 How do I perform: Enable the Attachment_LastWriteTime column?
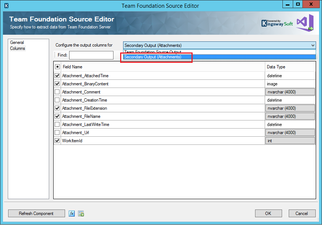[57, 124]
